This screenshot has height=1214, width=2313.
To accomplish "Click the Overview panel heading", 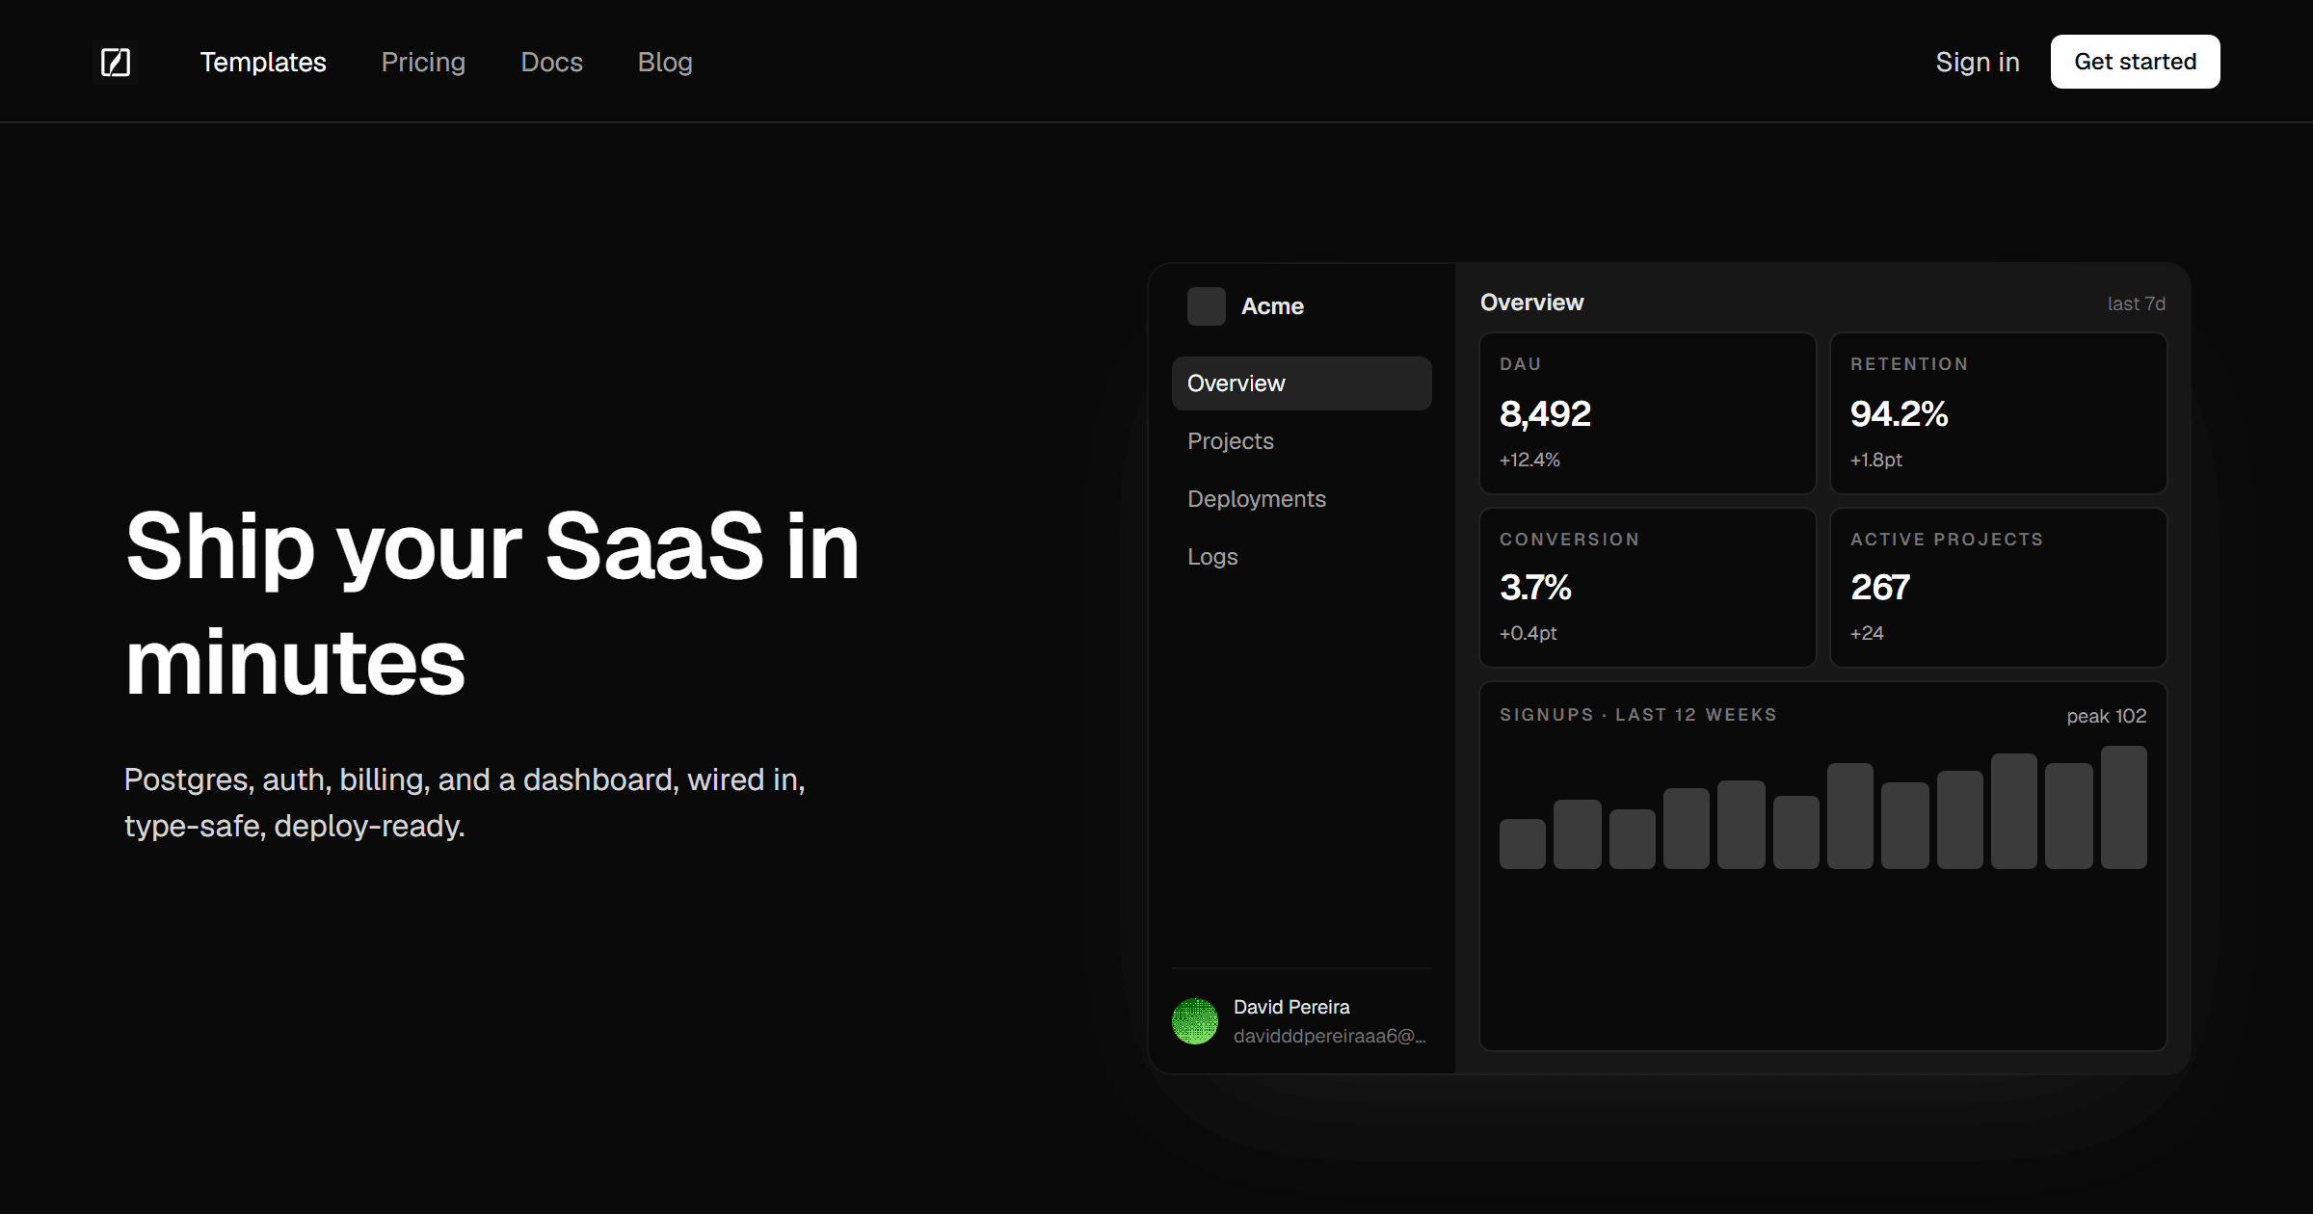I will 1531,303.
